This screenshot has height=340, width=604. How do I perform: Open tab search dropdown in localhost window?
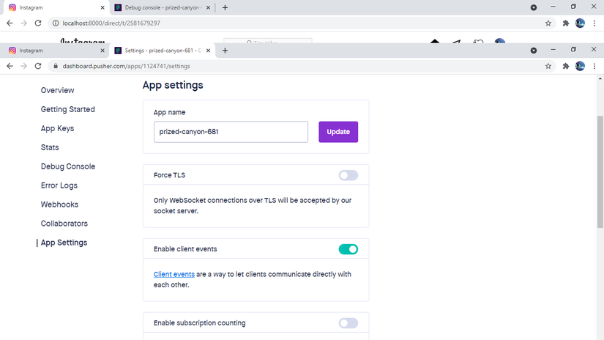533,7
